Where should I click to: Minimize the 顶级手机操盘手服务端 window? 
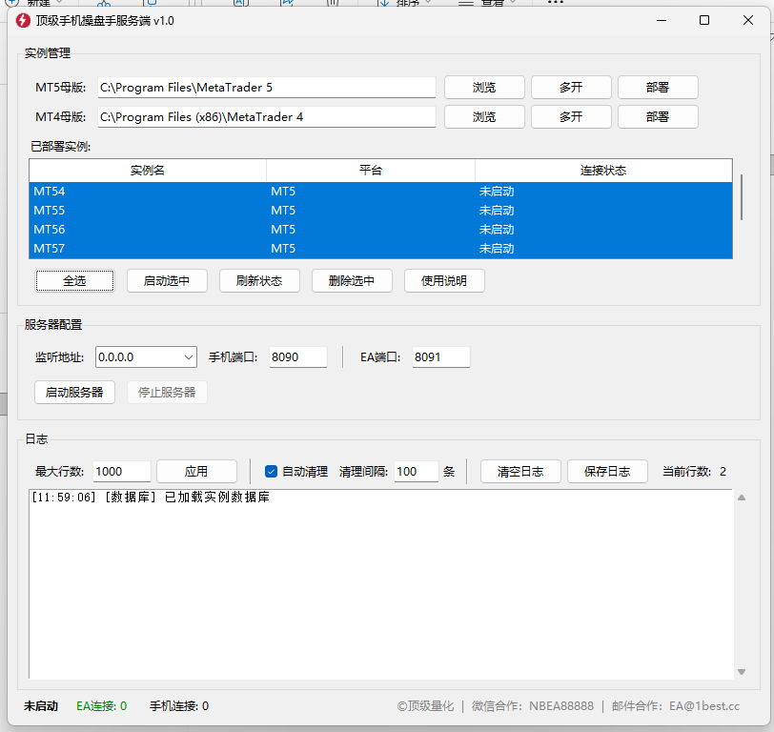click(662, 20)
